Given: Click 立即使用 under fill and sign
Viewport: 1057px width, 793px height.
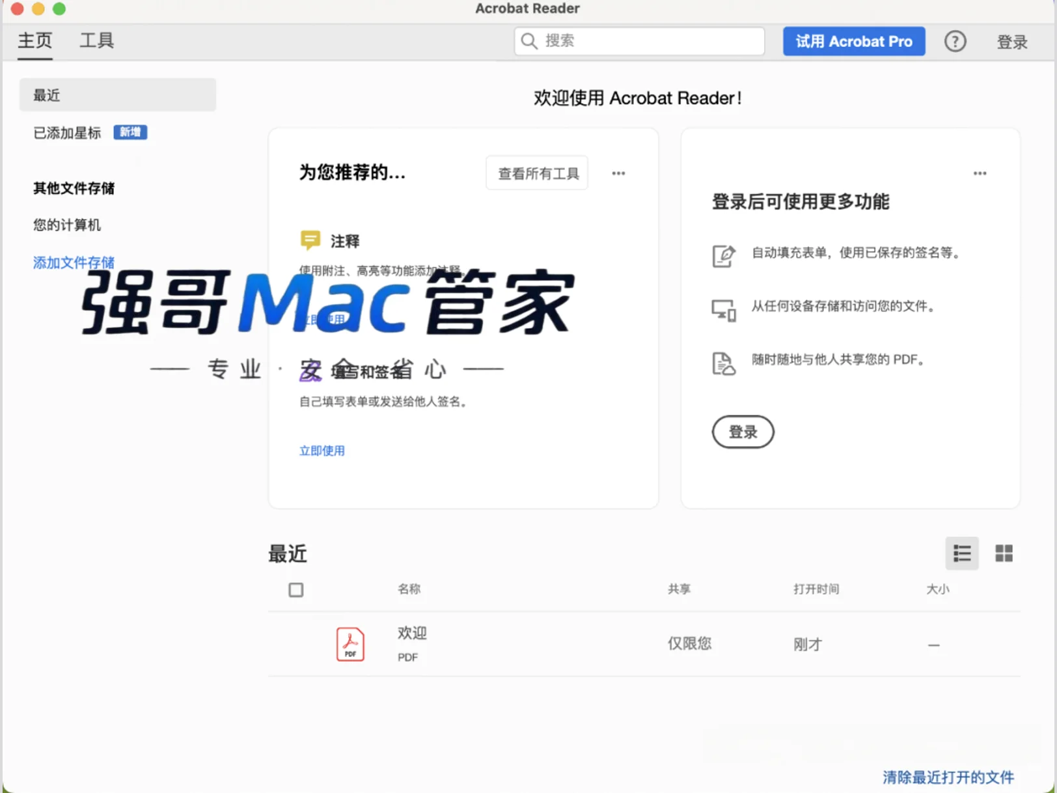Looking at the screenshot, I should (322, 451).
